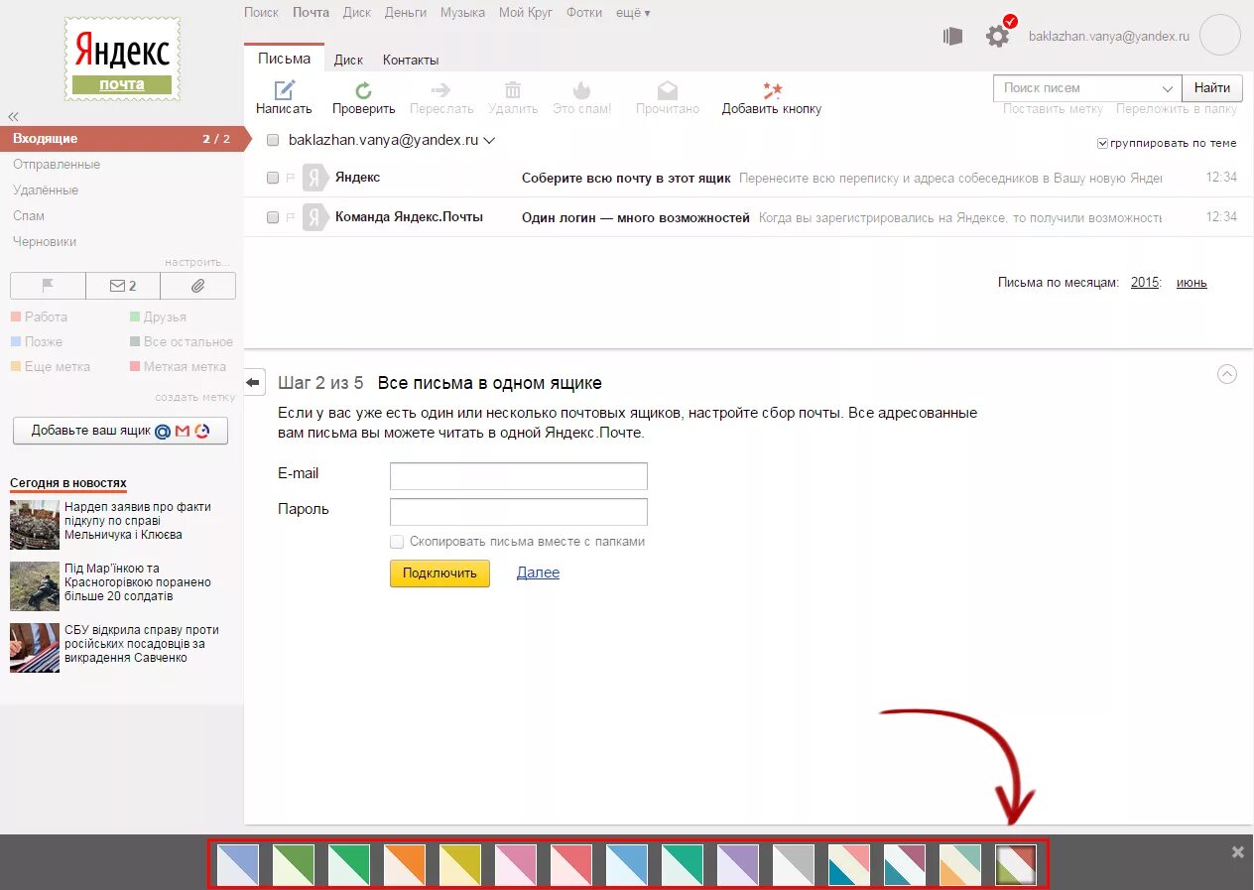The image size is (1254, 890).
Task: Open the settings gear icon
Action: tap(997, 37)
